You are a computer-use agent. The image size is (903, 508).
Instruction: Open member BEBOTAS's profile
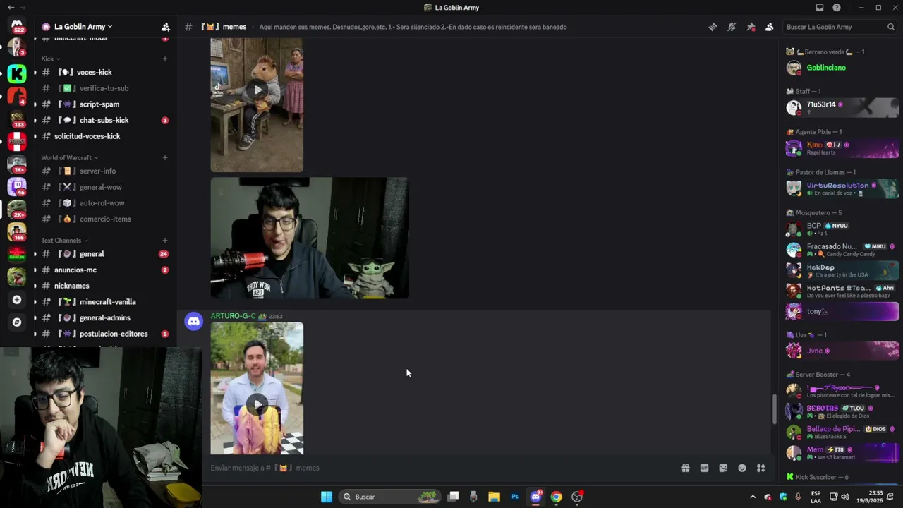coord(842,411)
